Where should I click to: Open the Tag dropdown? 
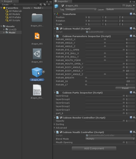[x=81, y=9]
